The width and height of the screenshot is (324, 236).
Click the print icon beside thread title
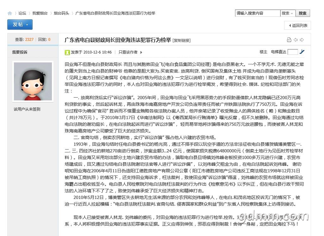pos(289,40)
